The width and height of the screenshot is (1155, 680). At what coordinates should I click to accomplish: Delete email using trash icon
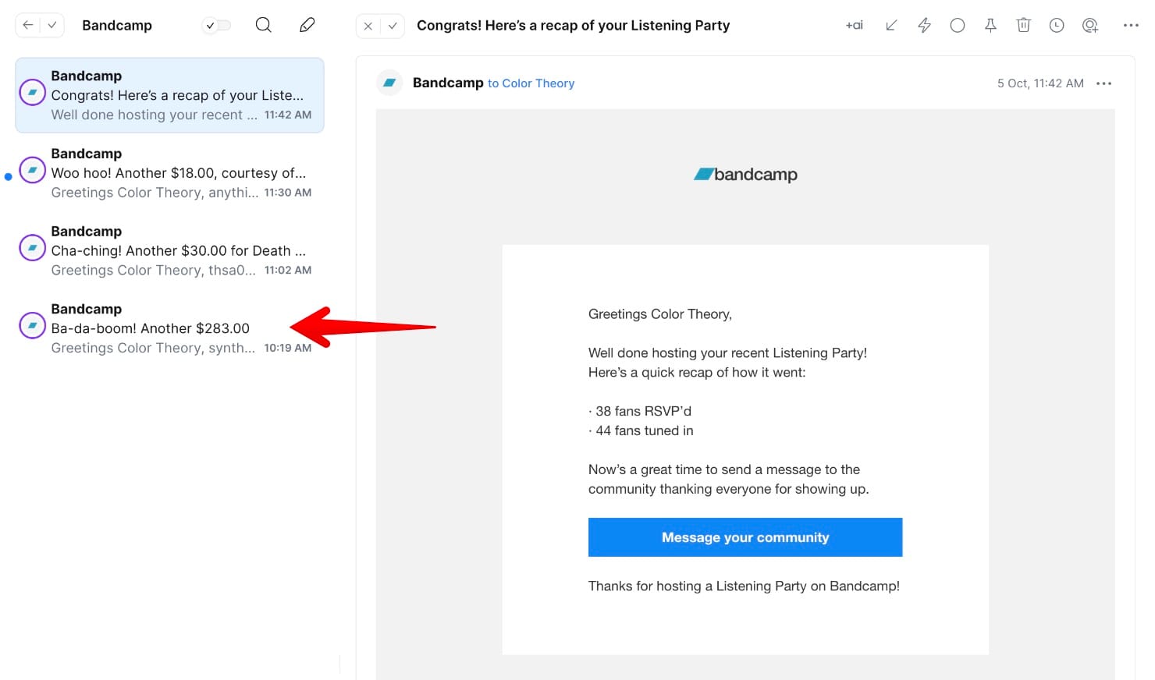point(1023,25)
